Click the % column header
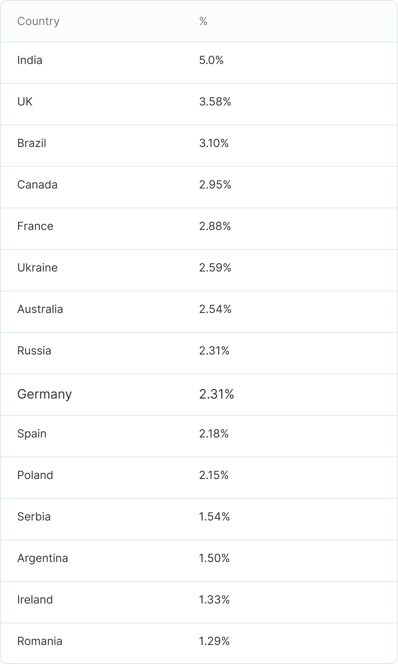The height and width of the screenshot is (664, 398). [x=203, y=21]
